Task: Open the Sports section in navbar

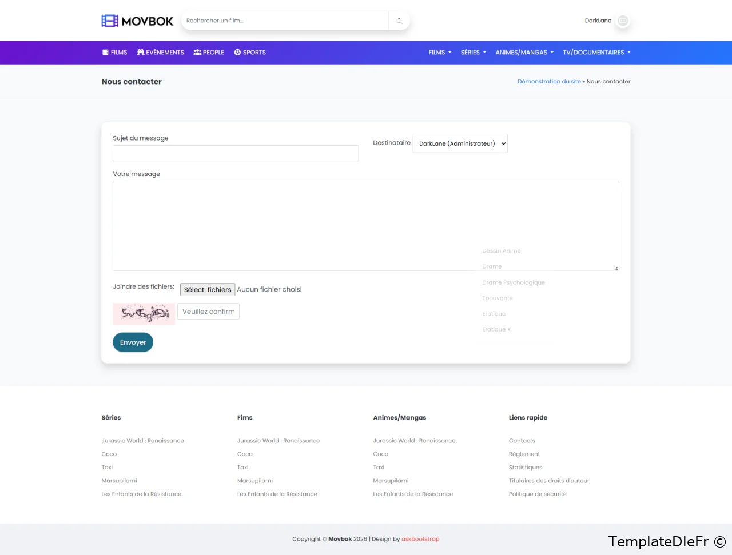Action: click(250, 53)
